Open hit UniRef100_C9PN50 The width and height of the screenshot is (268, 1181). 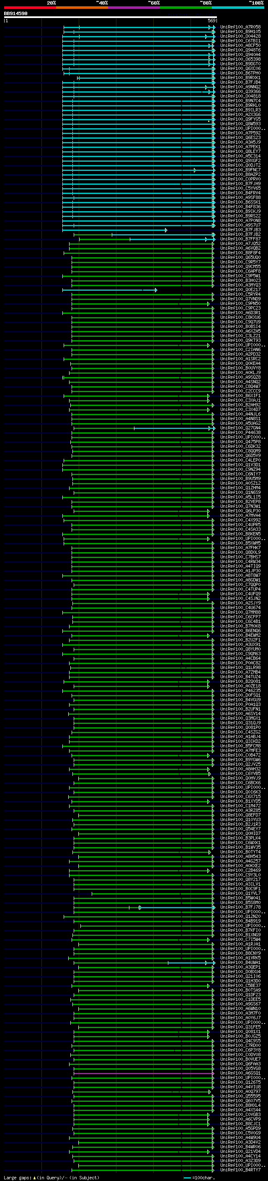pyautogui.click(x=240, y=303)
